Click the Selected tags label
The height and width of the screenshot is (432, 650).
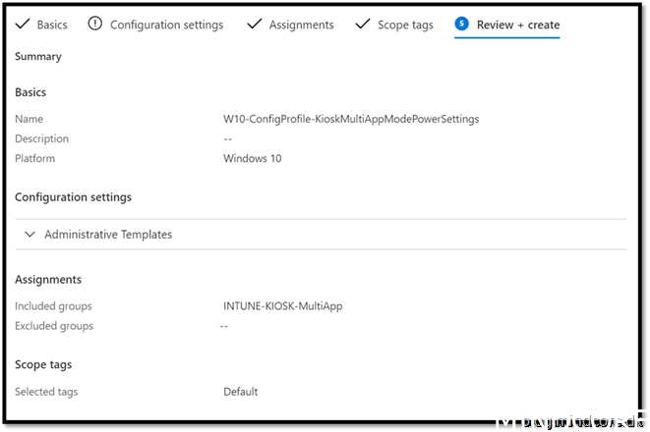[46, 392]
